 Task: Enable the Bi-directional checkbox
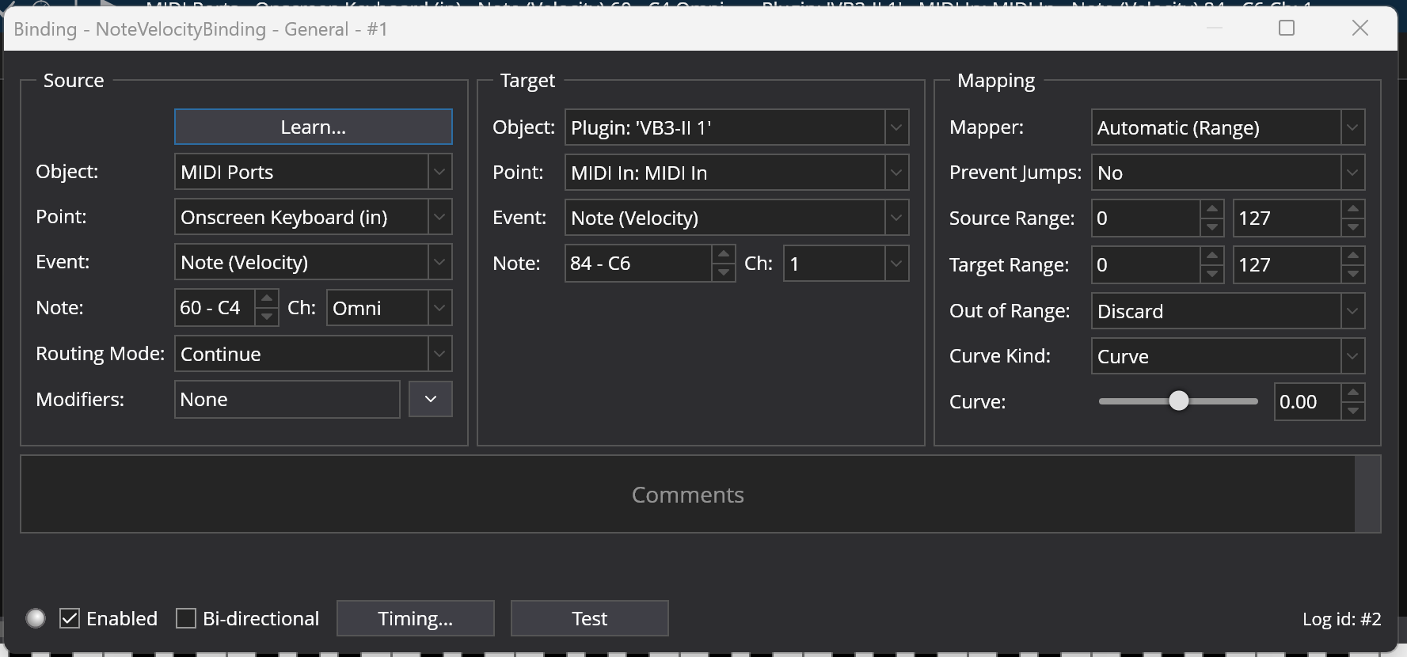coord(186,618)
